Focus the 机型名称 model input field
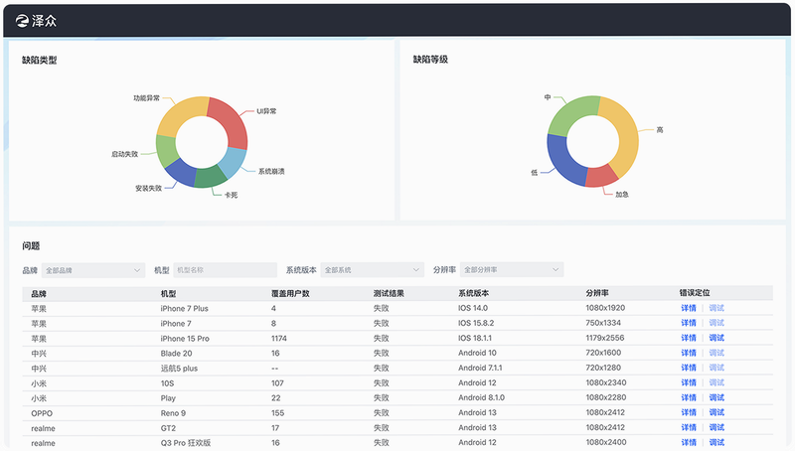This screenshot has height=451, width=795. tap(226, 270)
